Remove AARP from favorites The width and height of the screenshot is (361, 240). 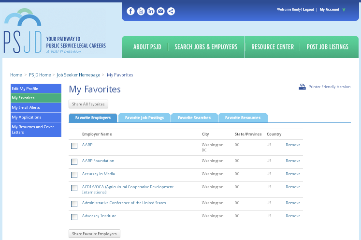pos(293,145)
